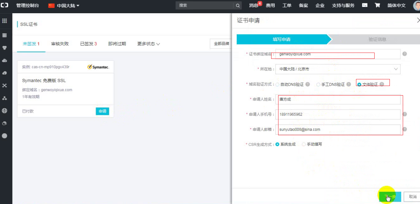
Task: Open the 企业 menu
Action: tap(320, 5)
